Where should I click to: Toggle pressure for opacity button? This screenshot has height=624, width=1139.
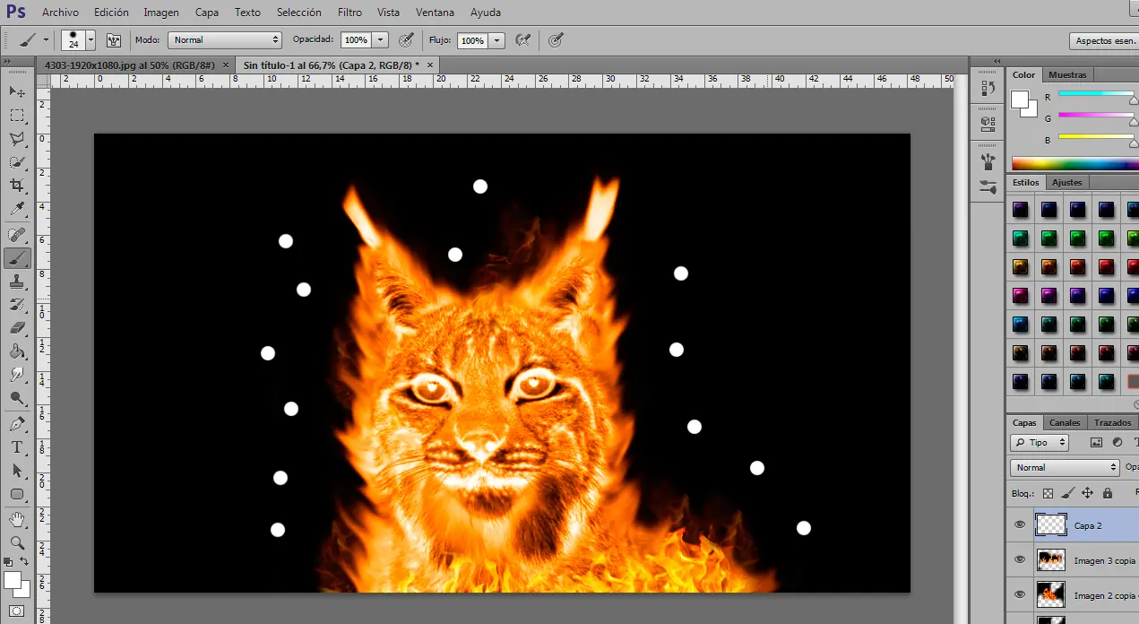pyautogui.click(x=407, y=40)
